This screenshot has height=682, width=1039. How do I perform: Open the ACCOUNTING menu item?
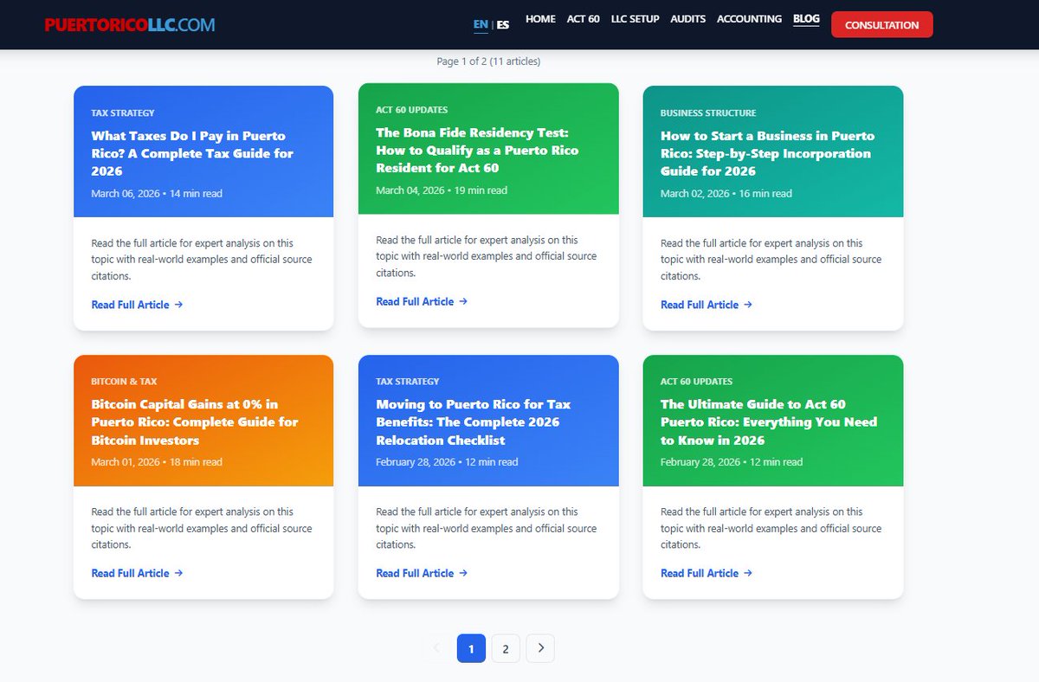point(749,19)
